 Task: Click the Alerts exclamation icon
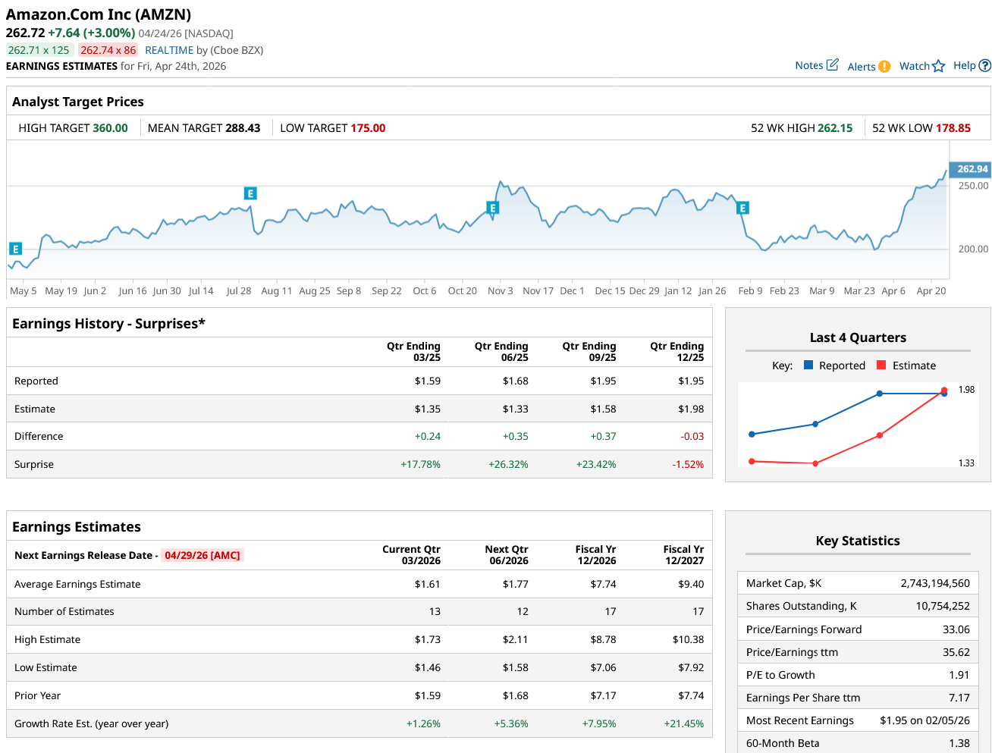[884, 67]
